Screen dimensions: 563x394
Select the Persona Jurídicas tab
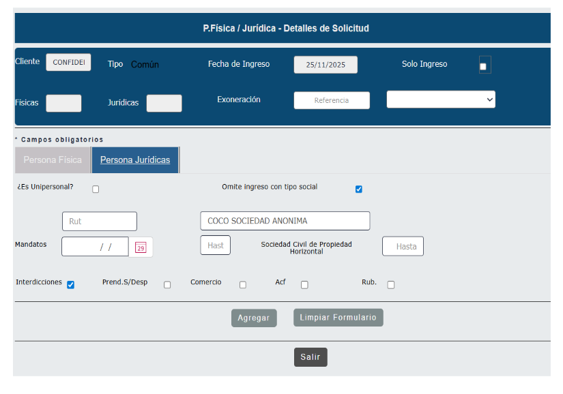[135, 160]
